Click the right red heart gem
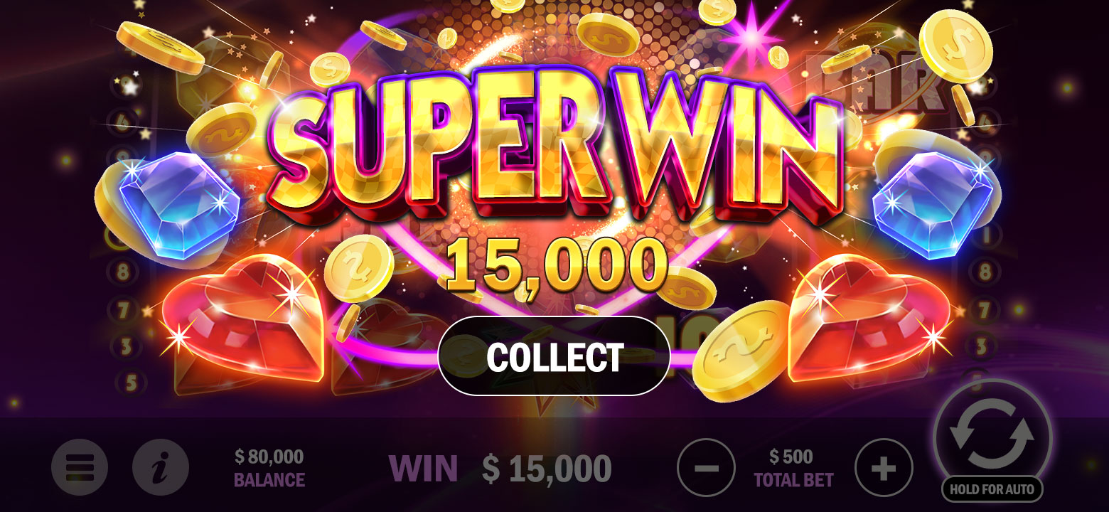Image resolution: width=1109 pixels, height=512 pixels. click(869, 318)
